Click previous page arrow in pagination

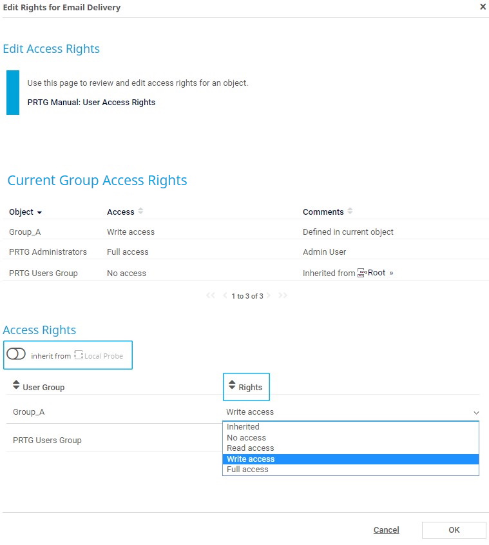[225, 295]
